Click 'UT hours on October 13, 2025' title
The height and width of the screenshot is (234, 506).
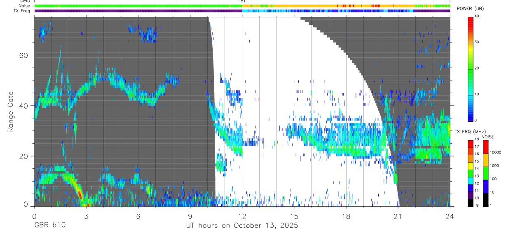pos(241,225)
